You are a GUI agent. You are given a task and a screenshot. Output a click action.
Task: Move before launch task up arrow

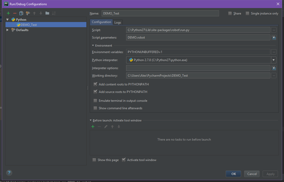pos(112,127)
